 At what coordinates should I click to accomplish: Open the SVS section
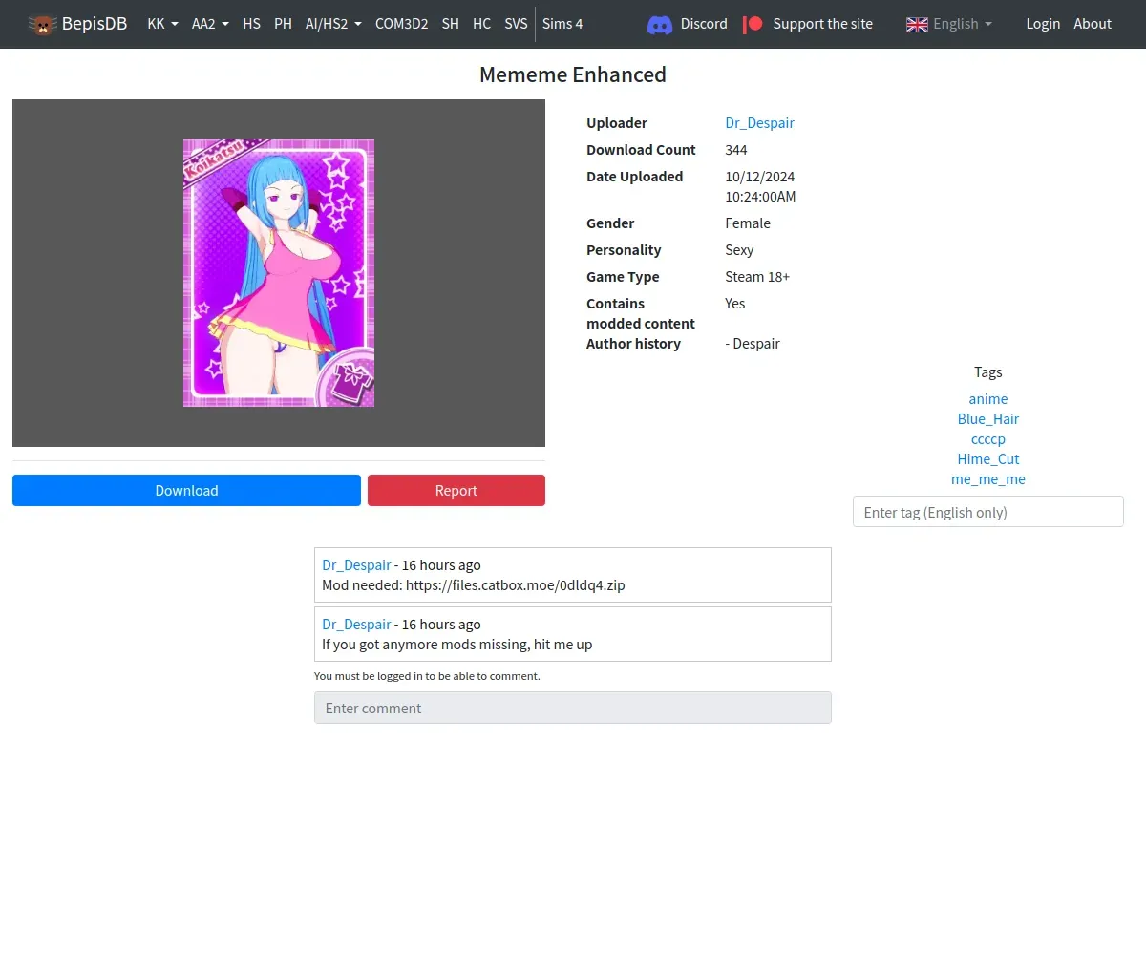coord(516,24)
